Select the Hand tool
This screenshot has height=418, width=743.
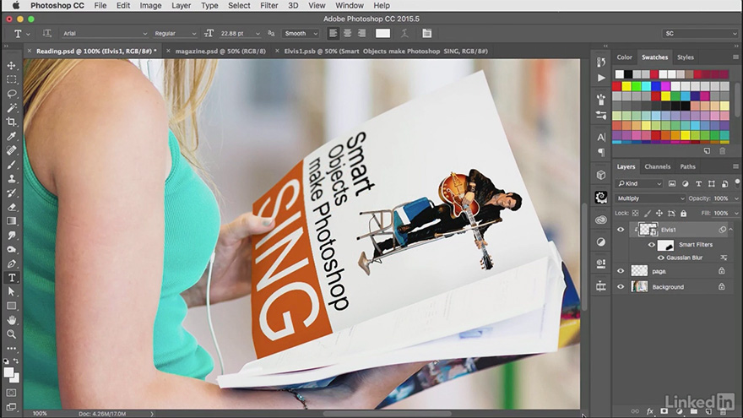(11, 320)
